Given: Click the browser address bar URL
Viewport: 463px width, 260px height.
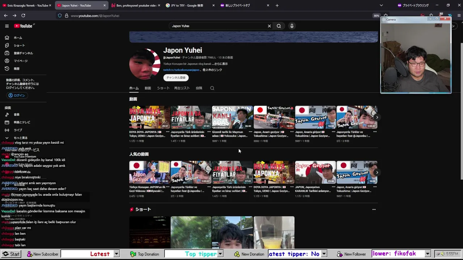Looking at the screenshot, I should (x=95, y=16).
